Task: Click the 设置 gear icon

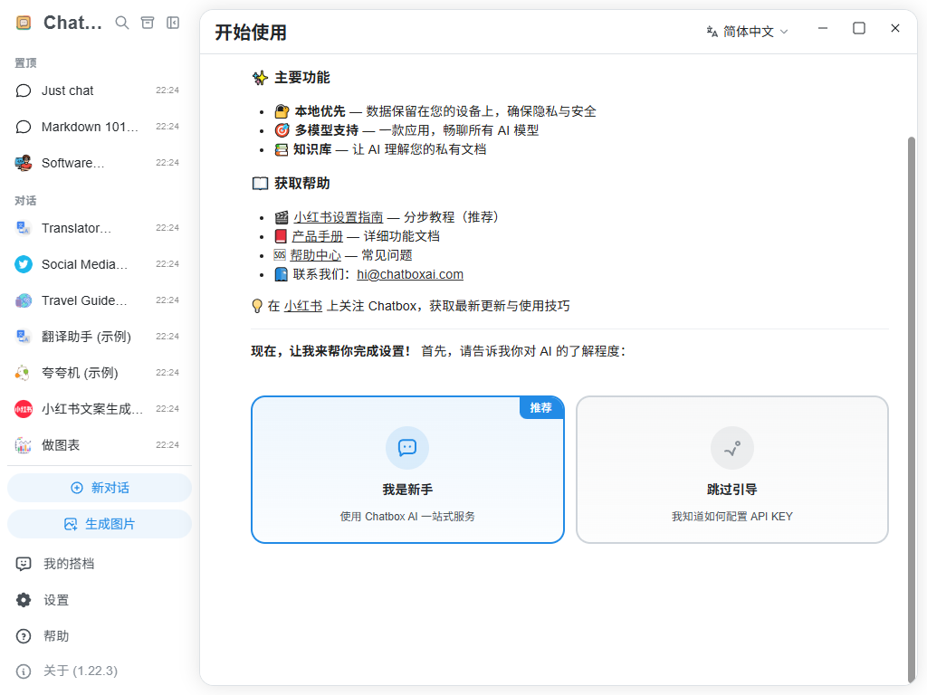Action: [x=23, y=600]
